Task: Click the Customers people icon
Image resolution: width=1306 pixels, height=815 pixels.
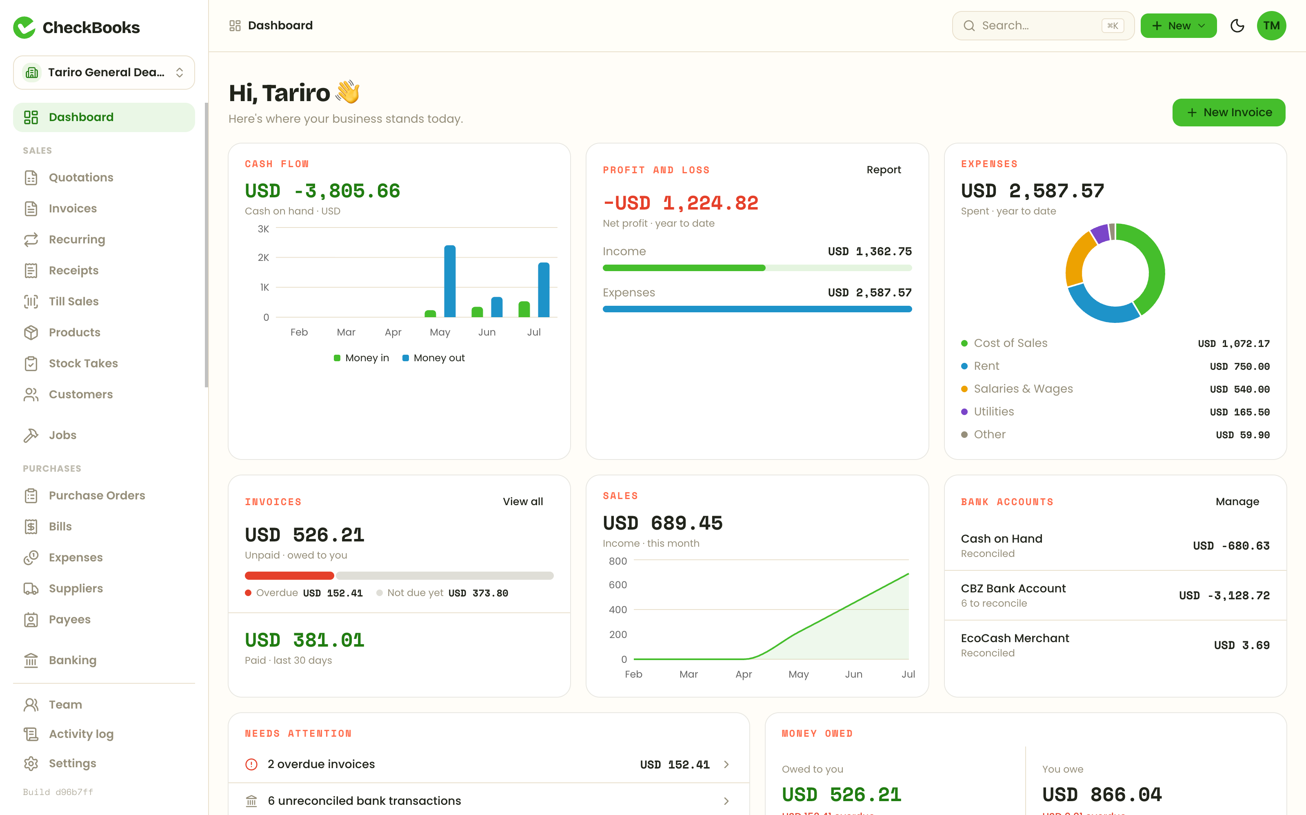Action: pos(31,395)
